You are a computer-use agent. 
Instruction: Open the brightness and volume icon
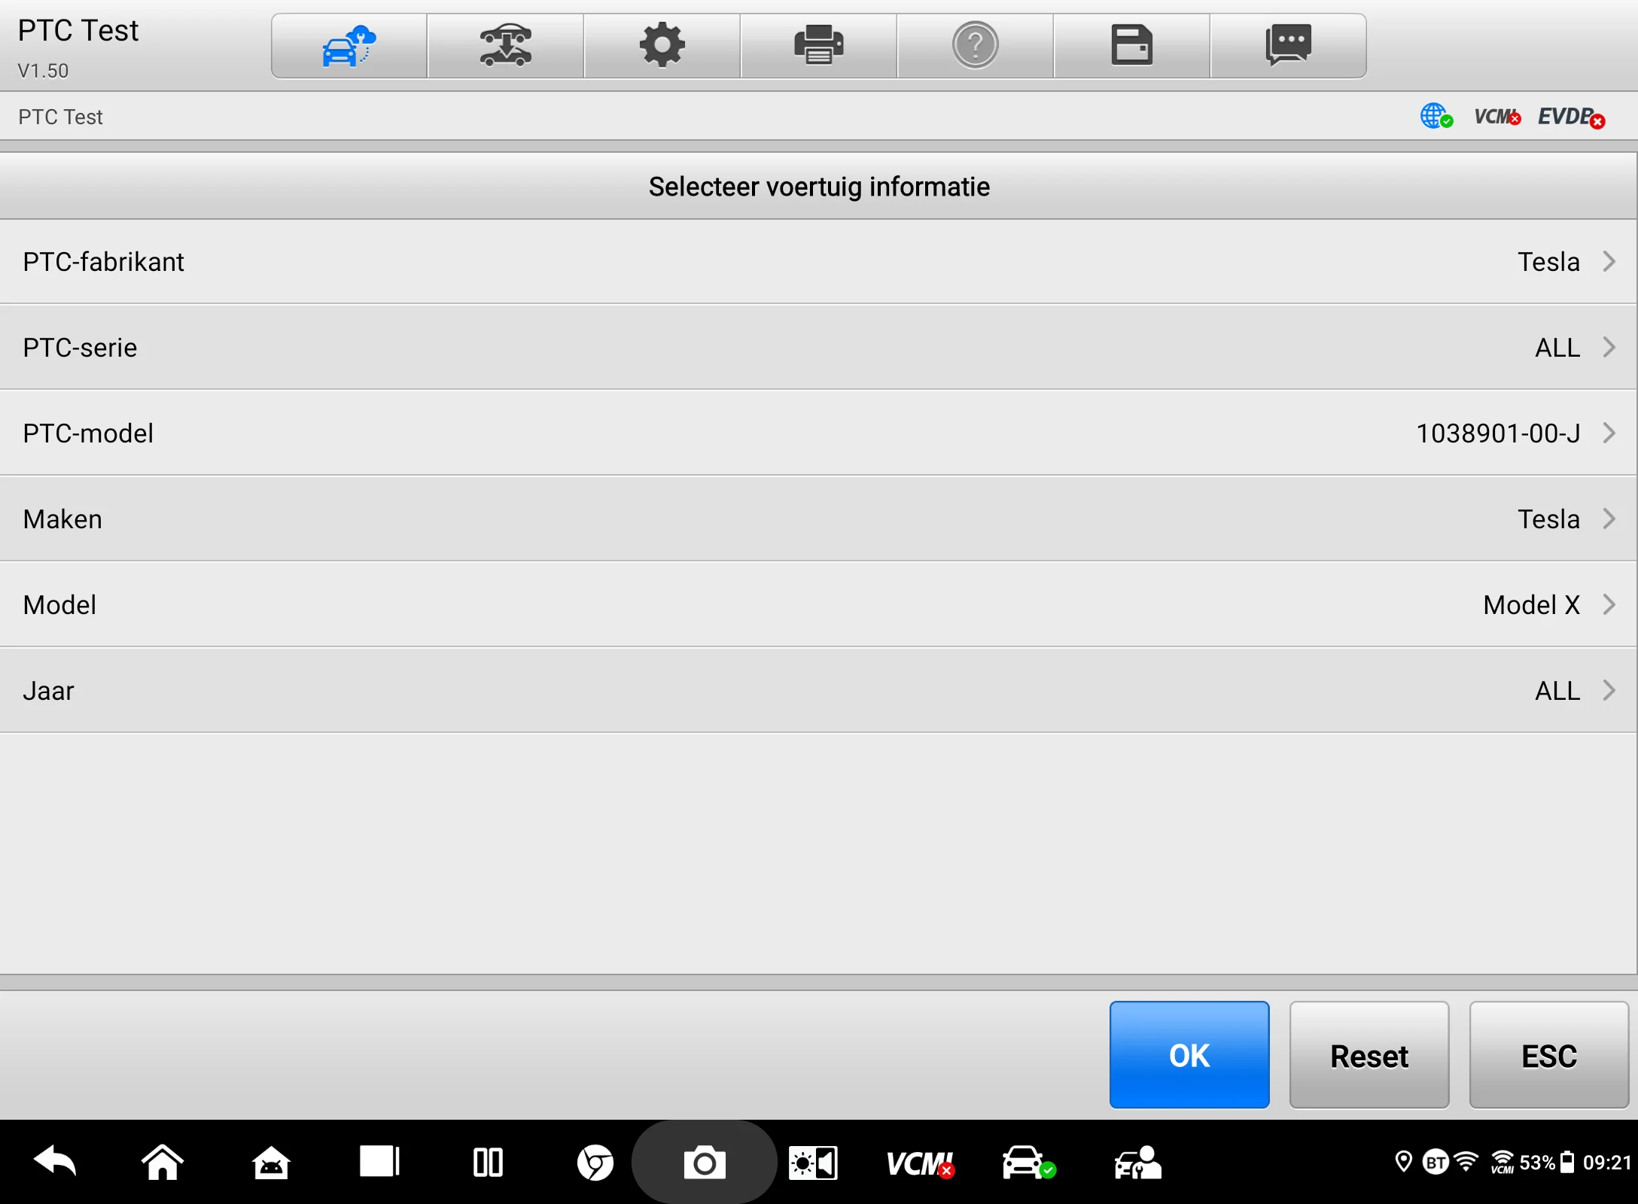click(813, 1163)
